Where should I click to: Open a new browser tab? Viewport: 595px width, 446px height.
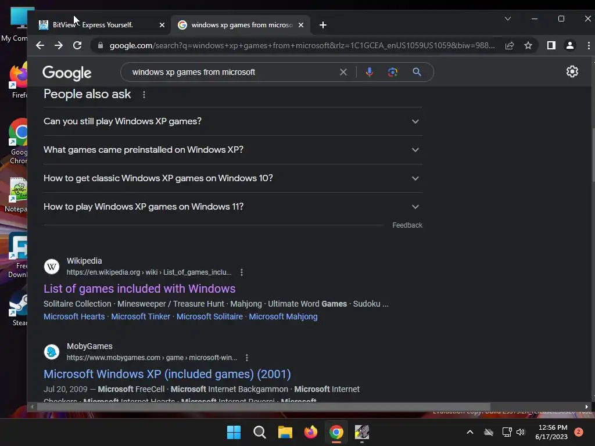pos(323,25)
